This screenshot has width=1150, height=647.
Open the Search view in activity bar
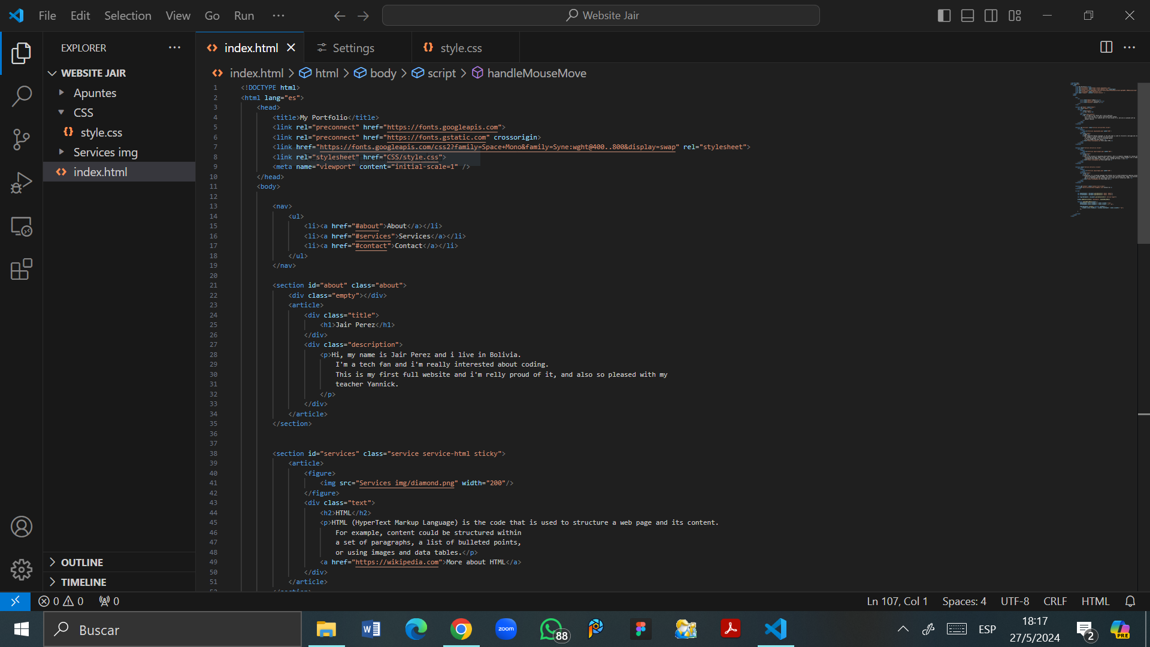22,96
